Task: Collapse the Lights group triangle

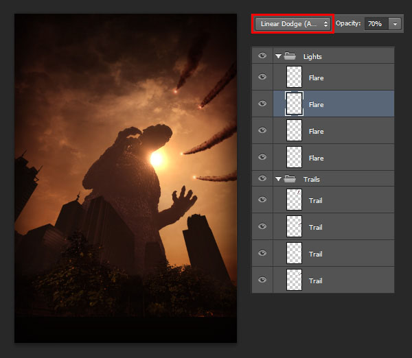Action: [x=278, y=56]
